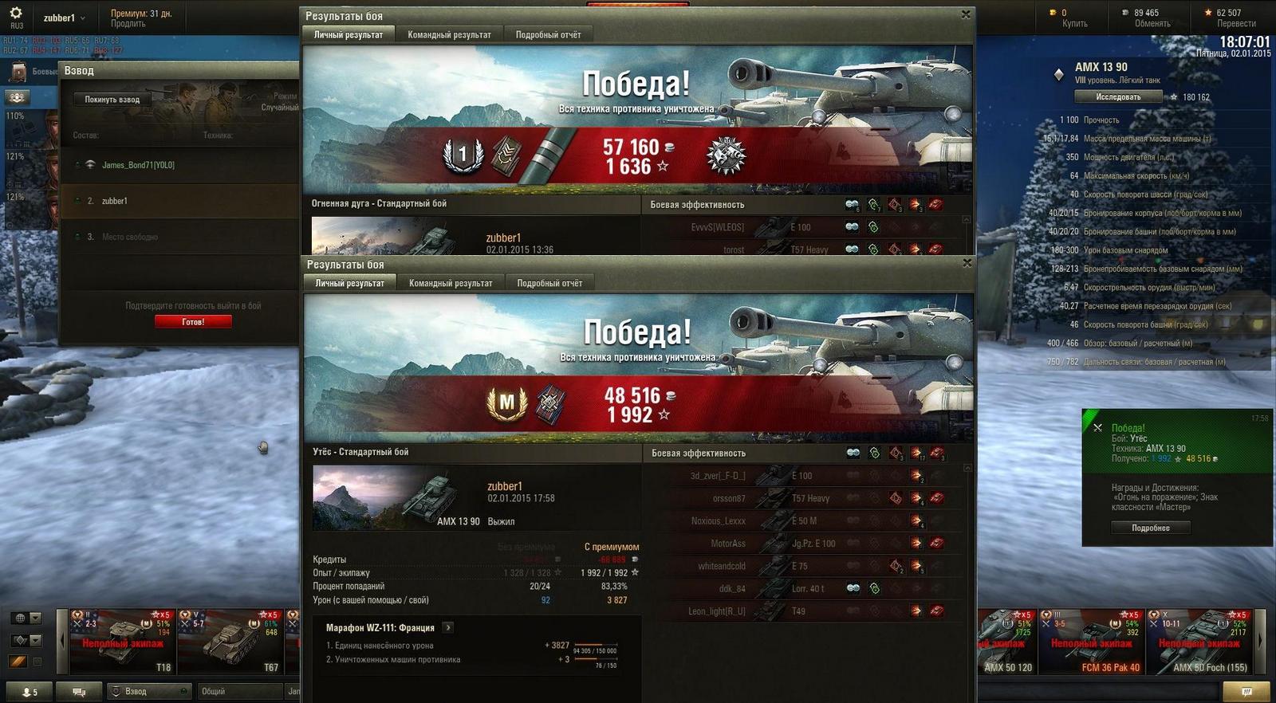Toggle the orange stripe carousel filter button
Screen dimensions: 1276x703
(18, 661)
